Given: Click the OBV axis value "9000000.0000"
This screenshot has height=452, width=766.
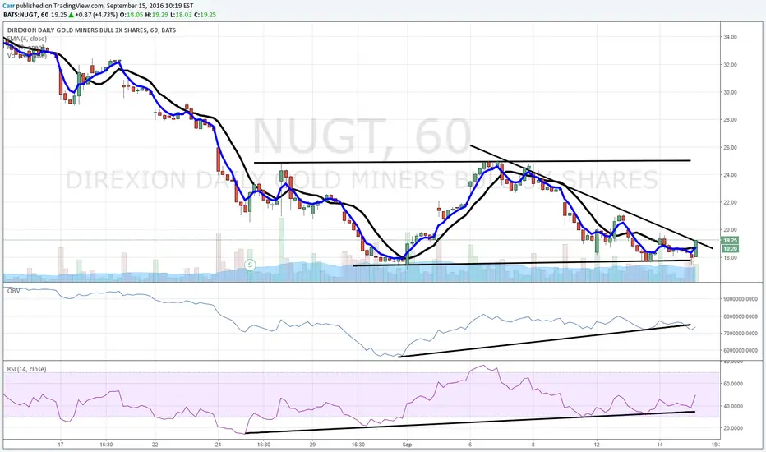Looking at the screenshot, I should (741, 299).
